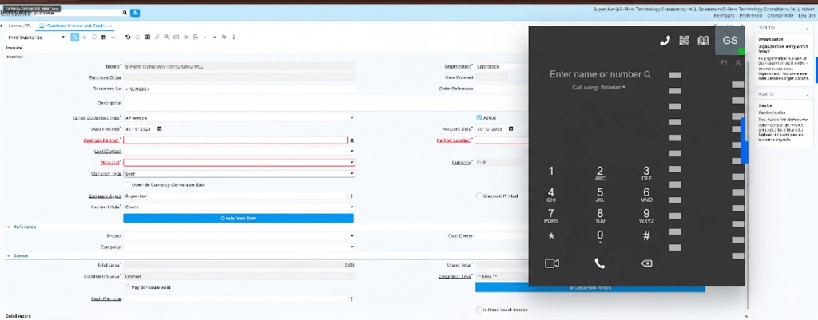Check the Is Fixed Asset Invoice box
This screenshot has width=818, height=320.
point(479,310)
